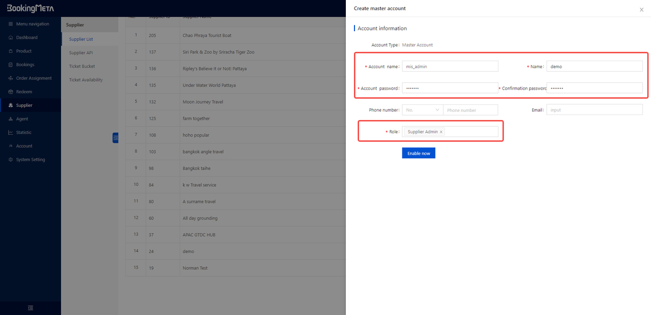Screen dimensions: 651x315
Task: Toggle the blue sub-menu collapse handle
Action: 115,137
